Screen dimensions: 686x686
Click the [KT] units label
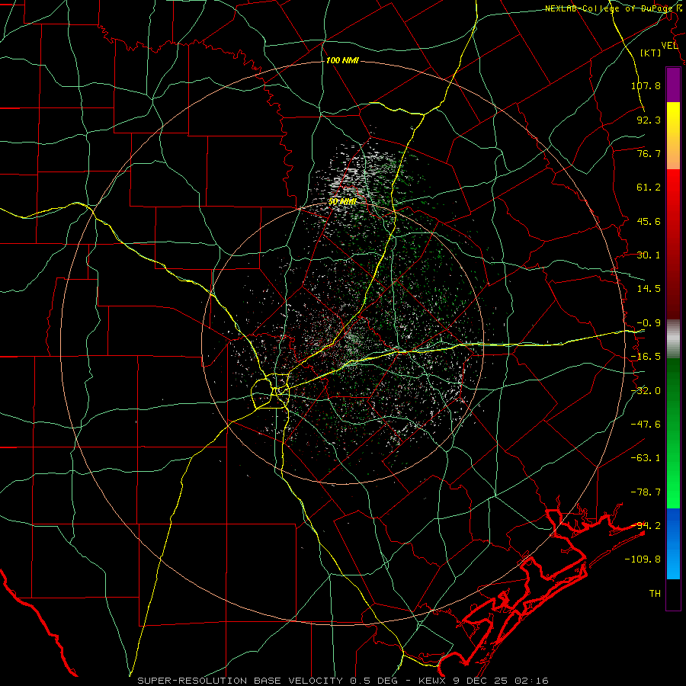(x=651, y=53)
